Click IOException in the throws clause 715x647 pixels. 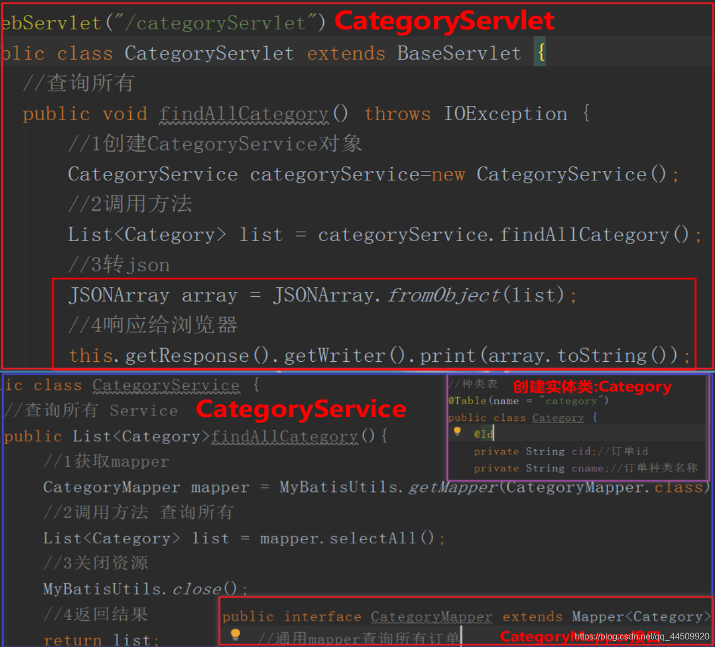click(505, 114)
